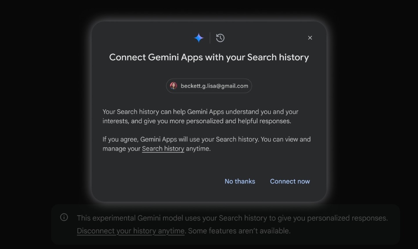Click the paragraph starting 'Your Search history can help'
The image size is (418, 249).
point(200,116)
